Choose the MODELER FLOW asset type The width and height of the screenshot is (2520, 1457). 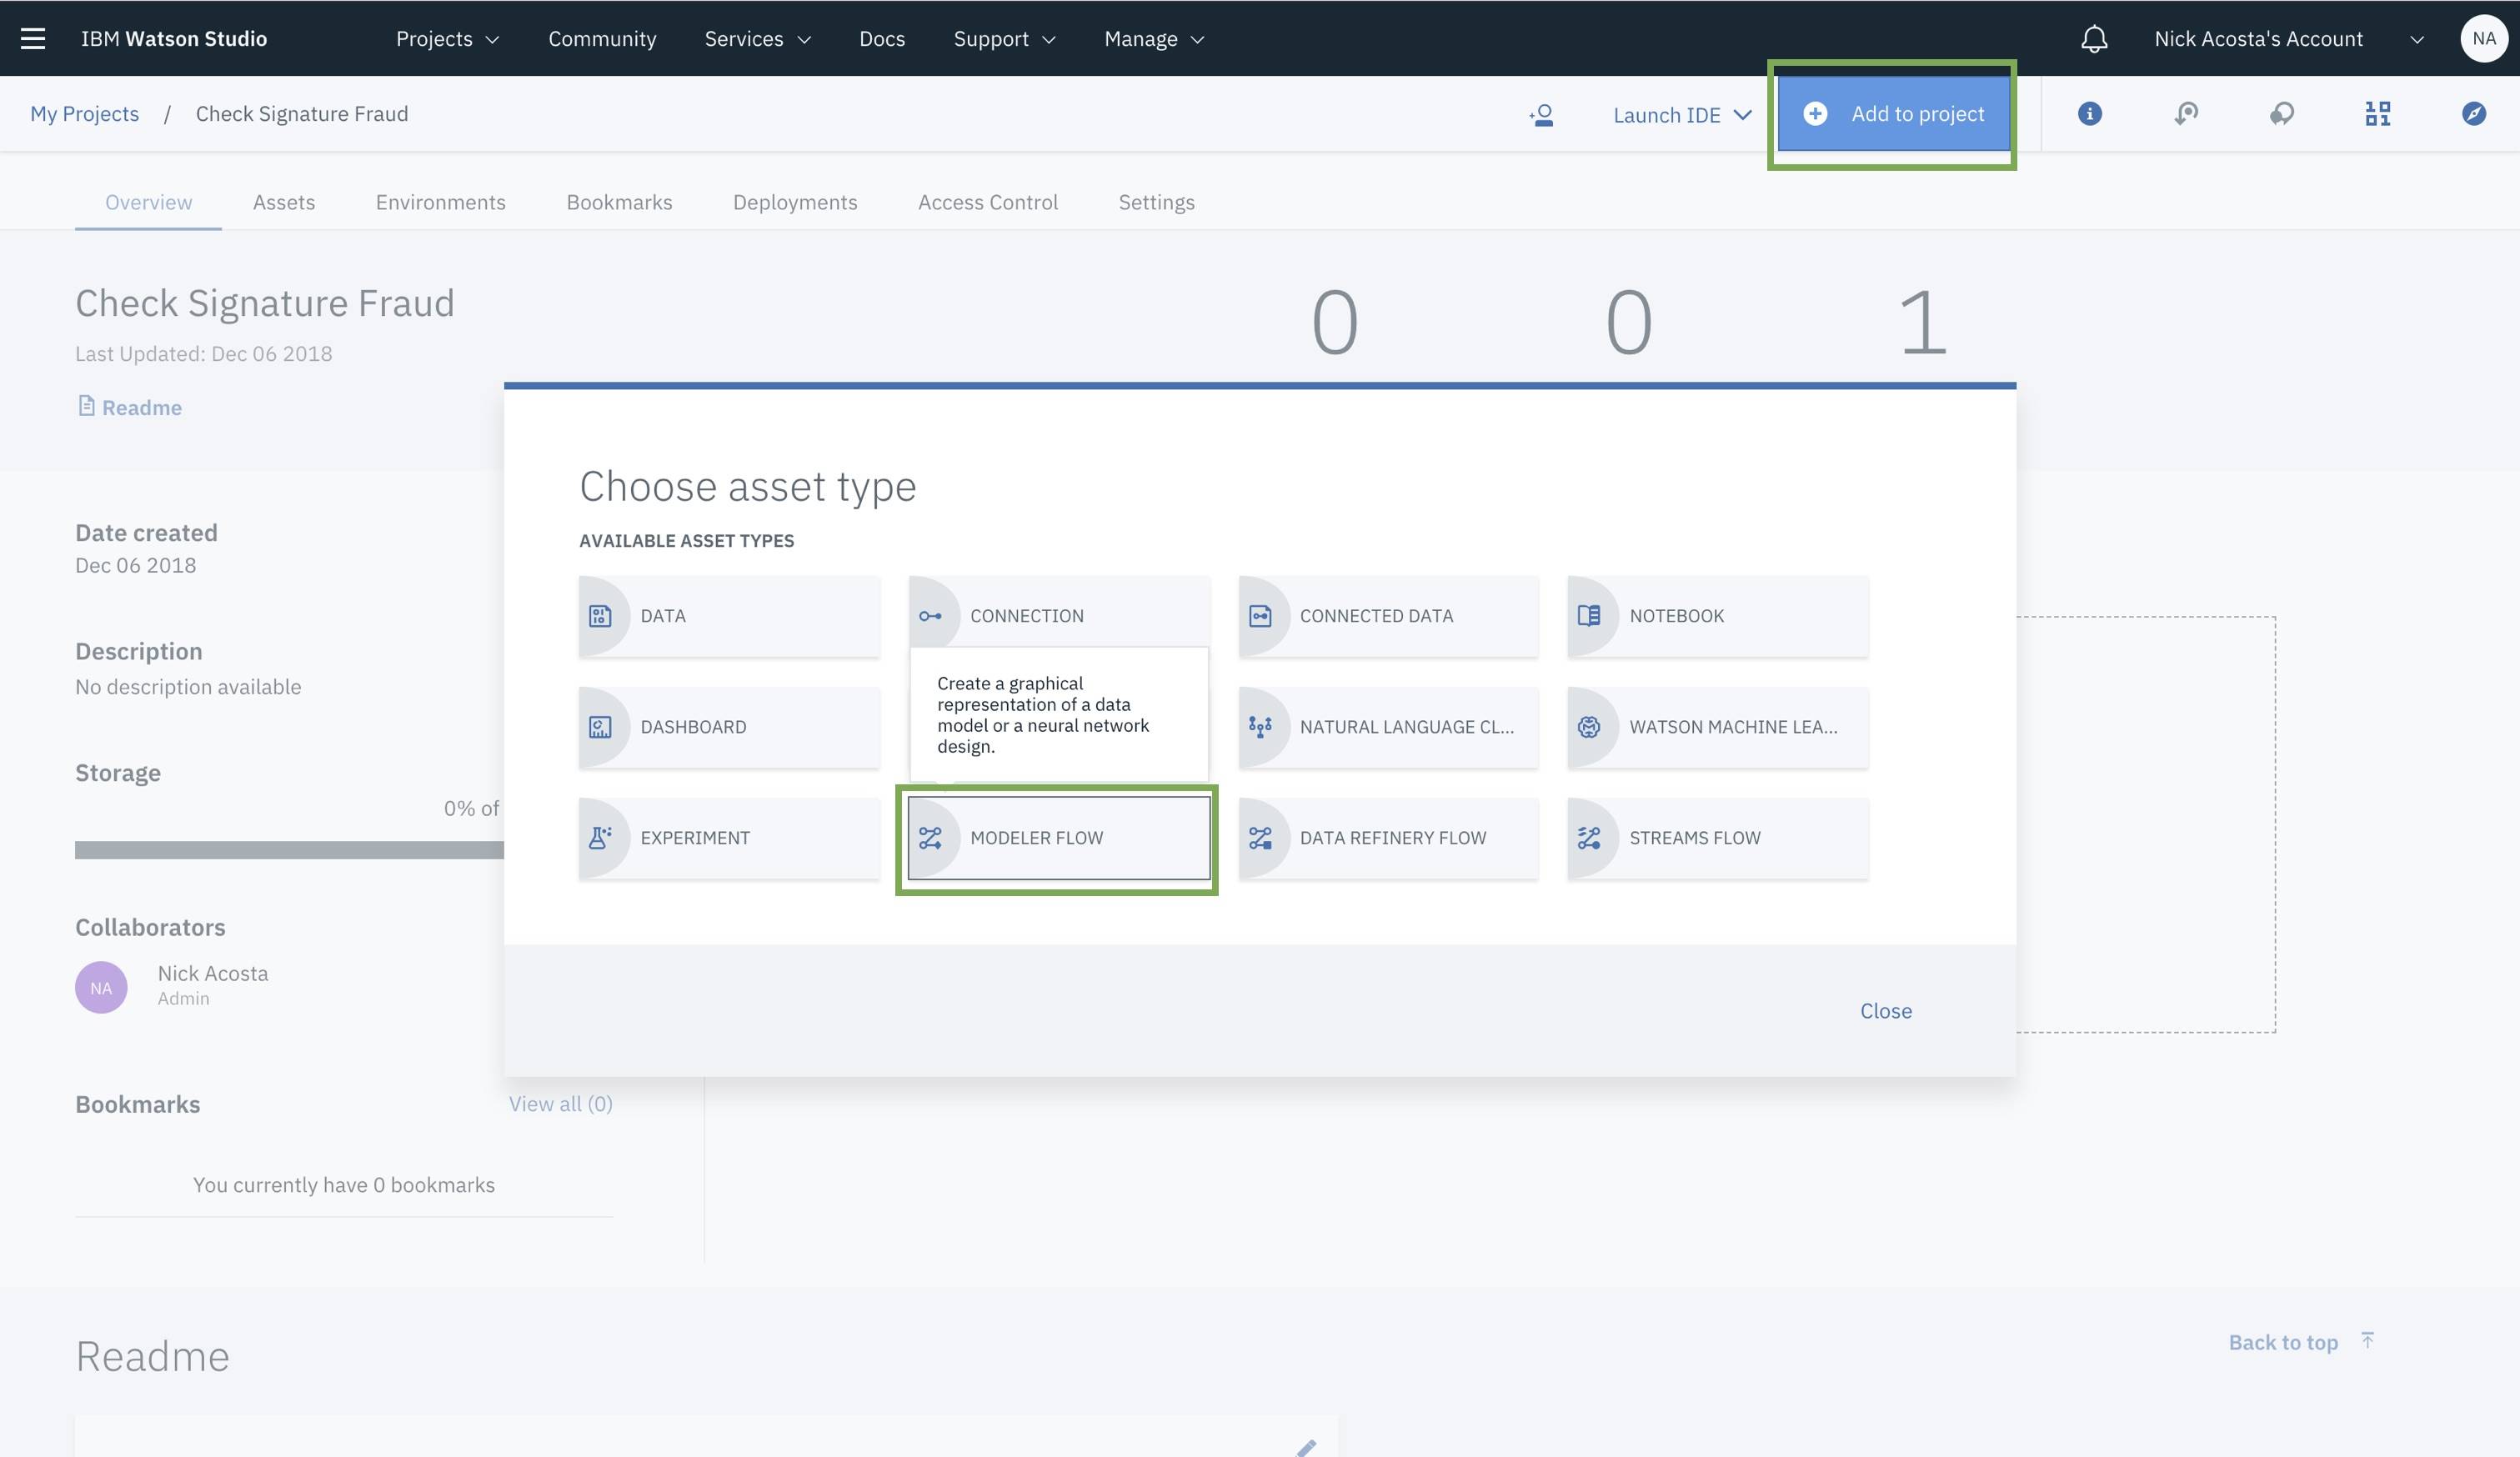coord(1059,838)
